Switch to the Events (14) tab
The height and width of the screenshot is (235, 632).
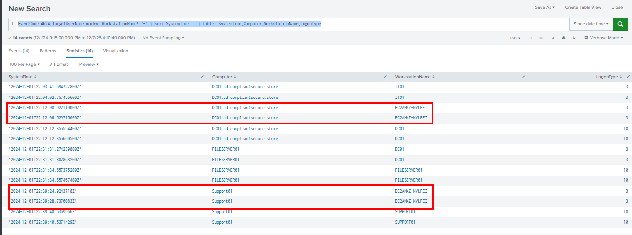click(x=19, y=51)
